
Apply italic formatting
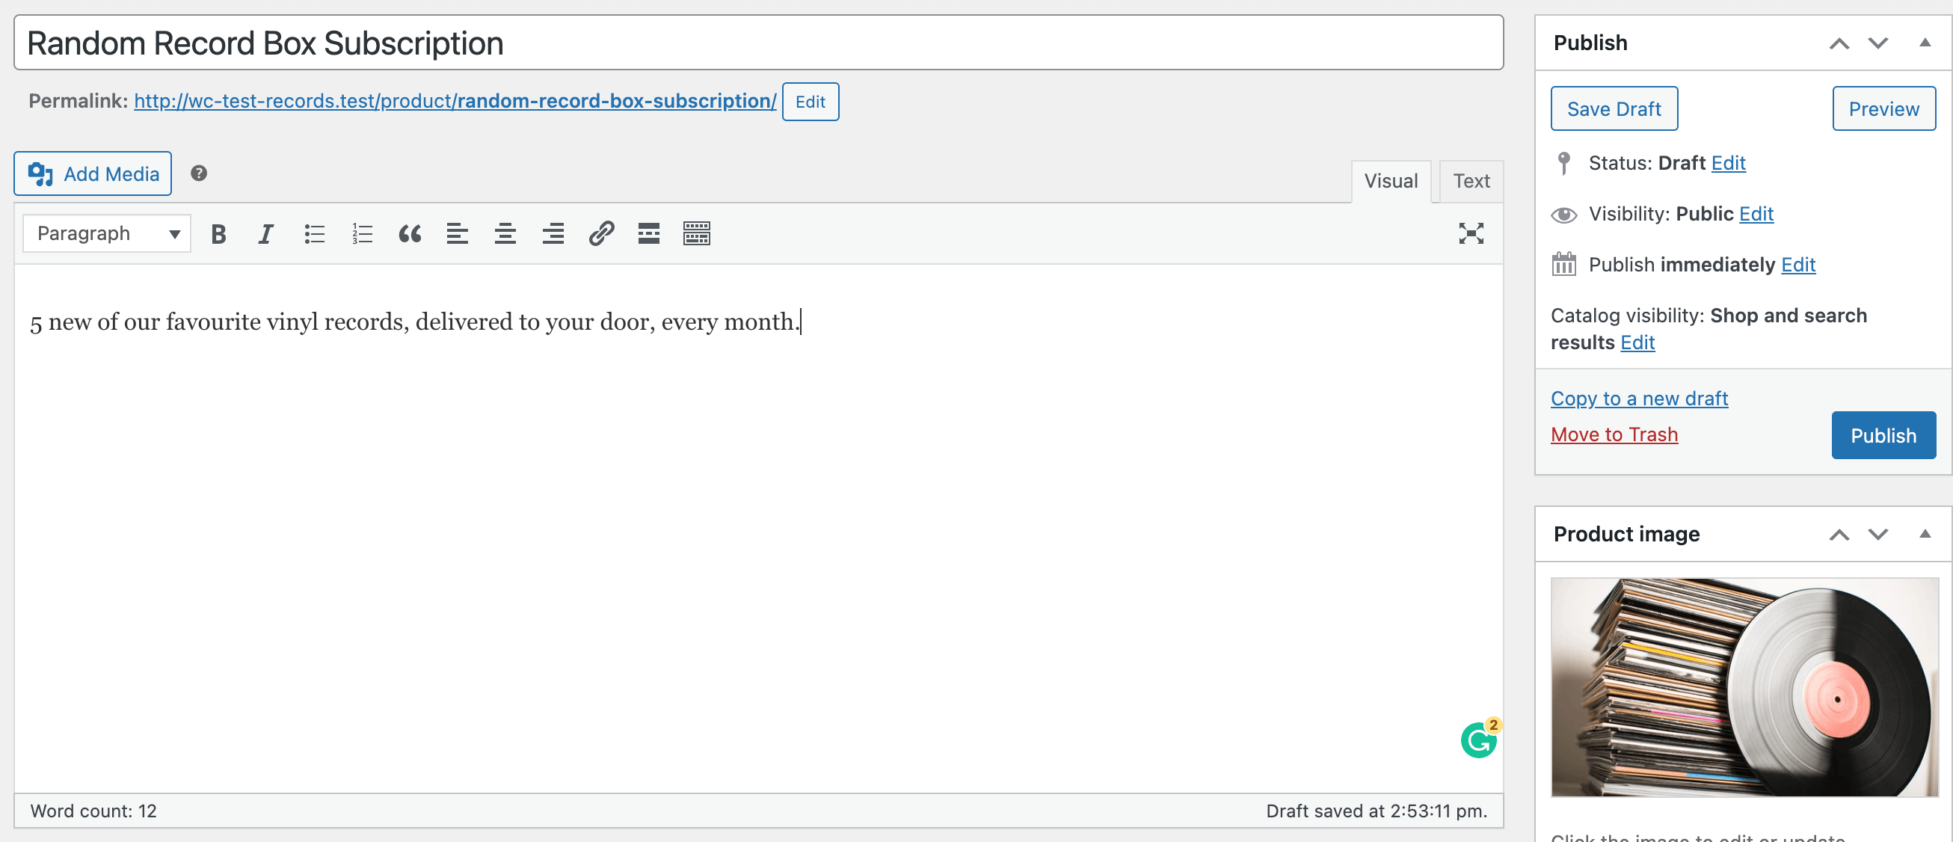pos(265,233)
